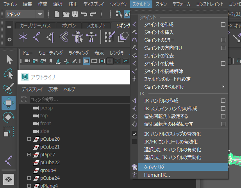Expand ジョイントのラベル付け submenu arrow
This screenshot has height=188, width=241.
coord(223,87)
